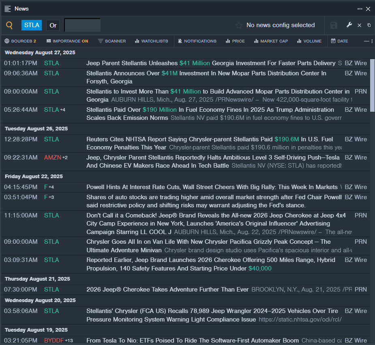Open the Price filter
The width and height of the screenshot is (375, 345).
[x=235, y=41]
